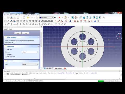Select the create line tool
Image resolution: width=125 pixels, height=94 pixels.
pyautogui.click(x=59, y=21)
